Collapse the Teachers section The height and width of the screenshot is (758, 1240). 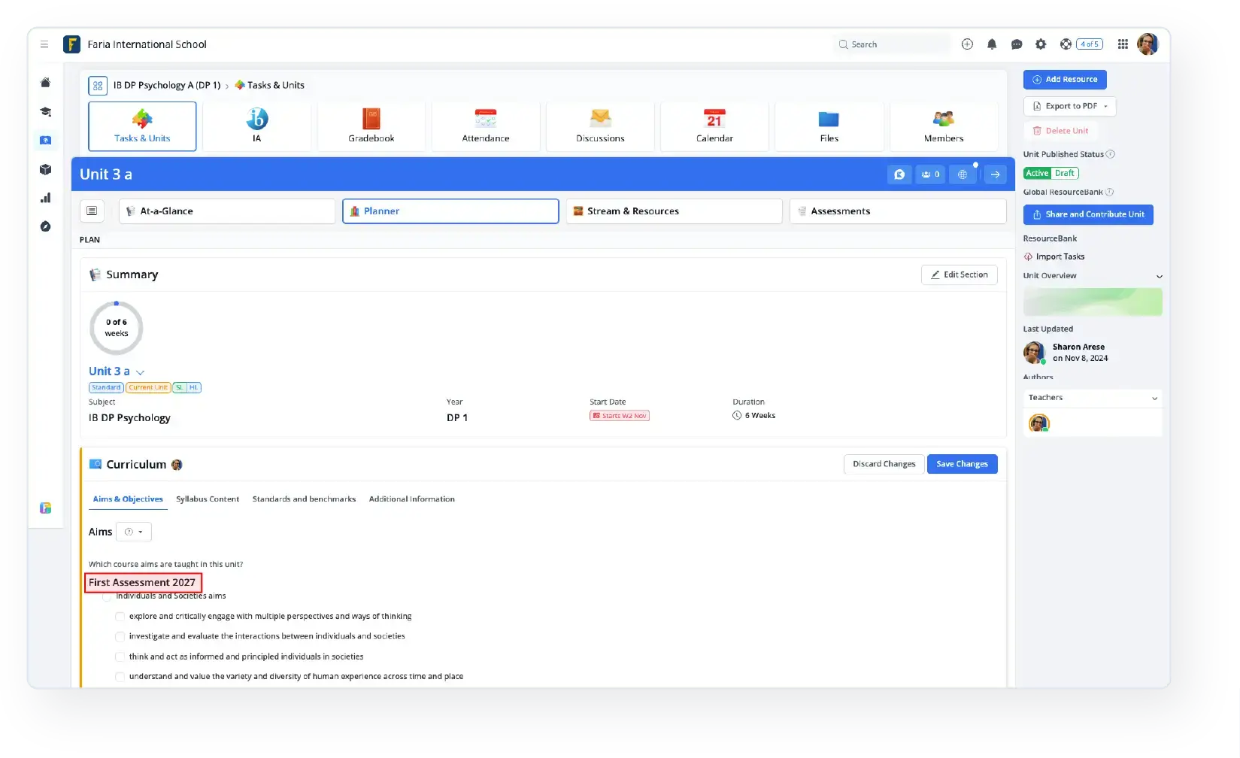[1154, 398]
